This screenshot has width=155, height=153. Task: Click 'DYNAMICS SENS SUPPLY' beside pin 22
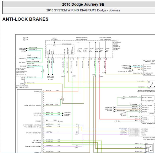(33, 133)
